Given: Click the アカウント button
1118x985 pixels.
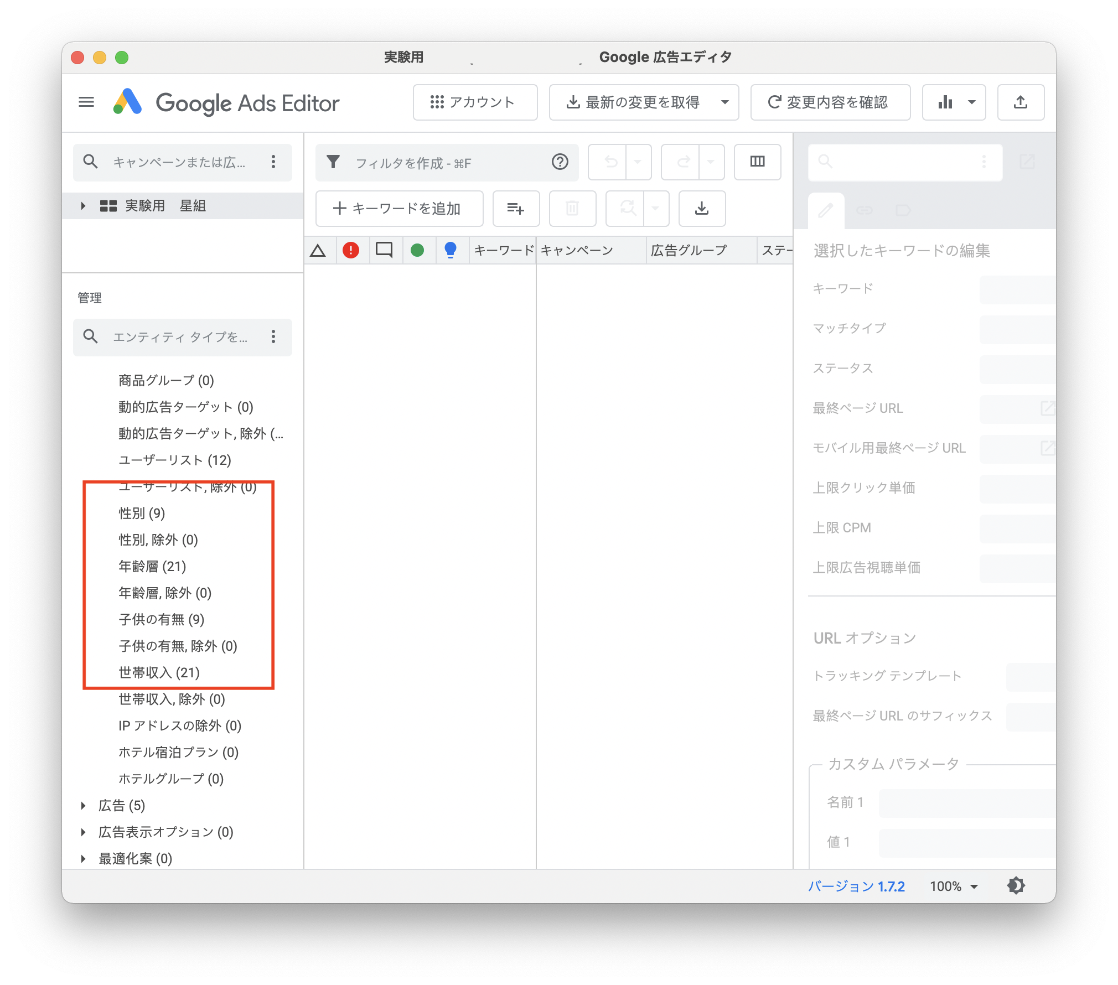Looking at the screenshot, I should (x=475, y=102).
